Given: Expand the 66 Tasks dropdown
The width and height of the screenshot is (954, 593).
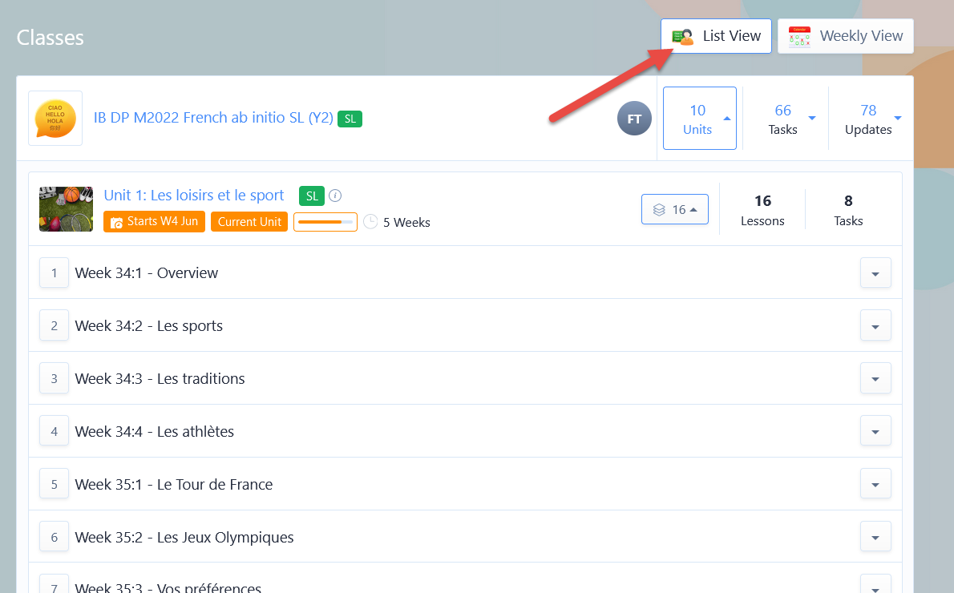Looking at the screenshot, I should tap(785, 119).
